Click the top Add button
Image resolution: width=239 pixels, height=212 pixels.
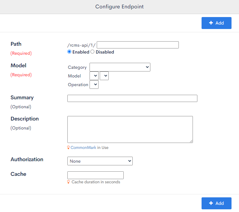(216, 23)
